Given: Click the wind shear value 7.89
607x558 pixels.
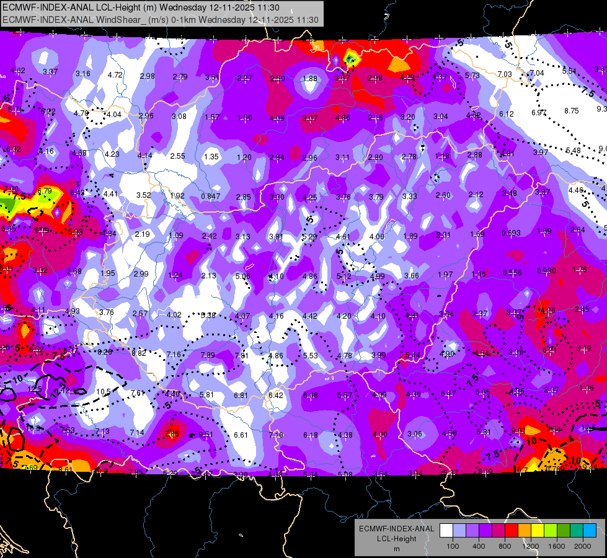Looking at the screenshot, I should (x=208, y=355).
